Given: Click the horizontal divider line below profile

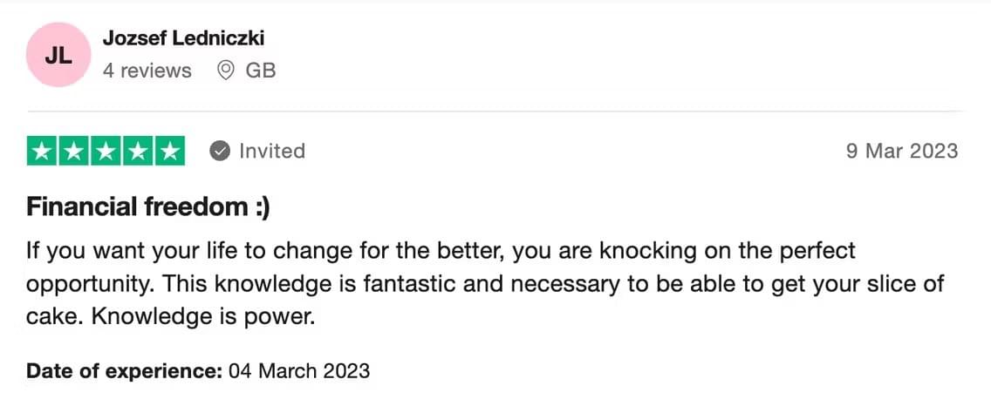Looking at the screenshot, I should pos(495,112).
